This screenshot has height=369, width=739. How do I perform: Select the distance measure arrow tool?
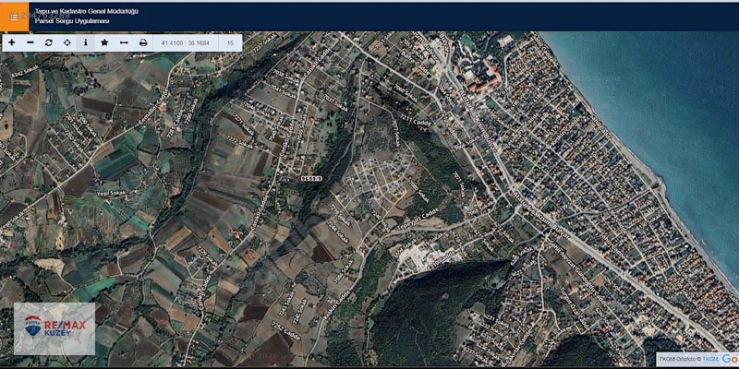pyautogui.click(x=124, y=42)
